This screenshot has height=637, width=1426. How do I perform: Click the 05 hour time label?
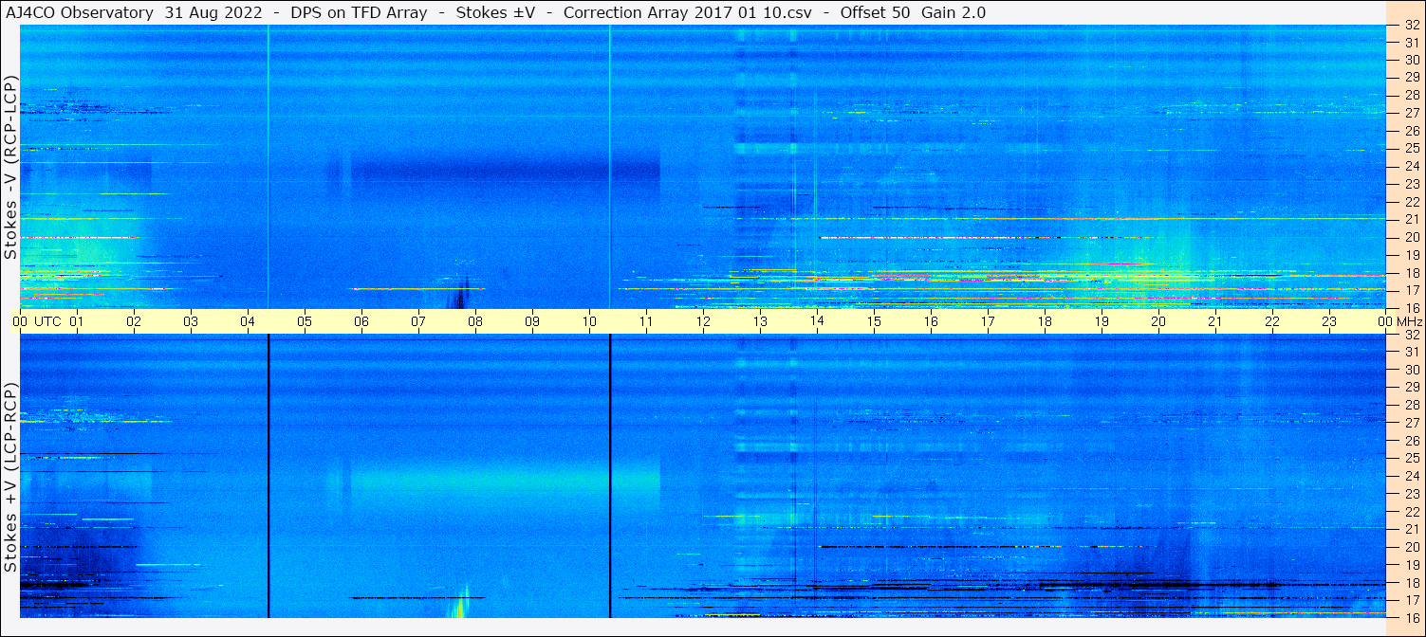(304, 321)
